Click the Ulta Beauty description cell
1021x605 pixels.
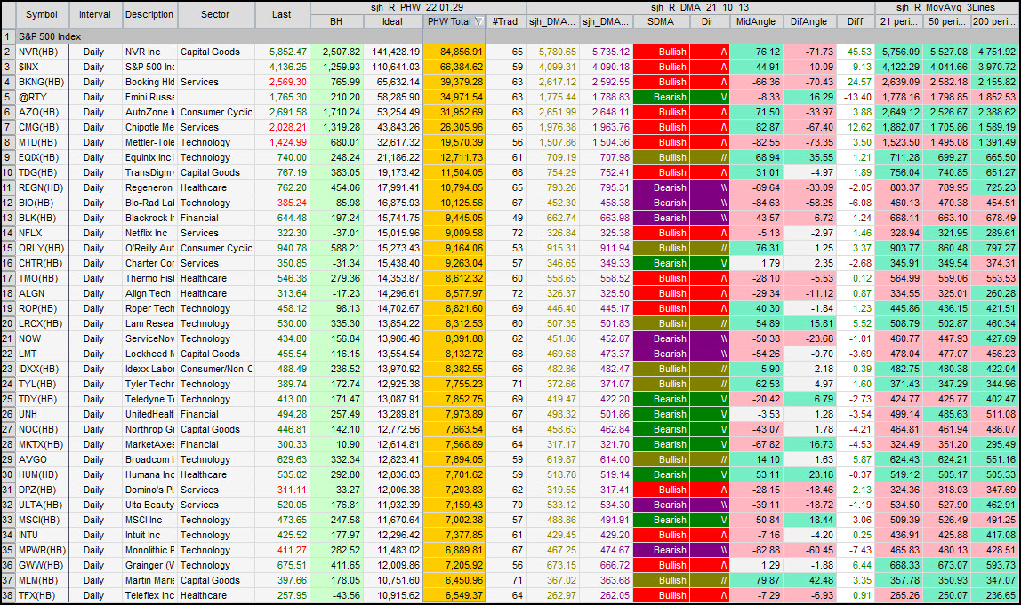pos(149,505)
